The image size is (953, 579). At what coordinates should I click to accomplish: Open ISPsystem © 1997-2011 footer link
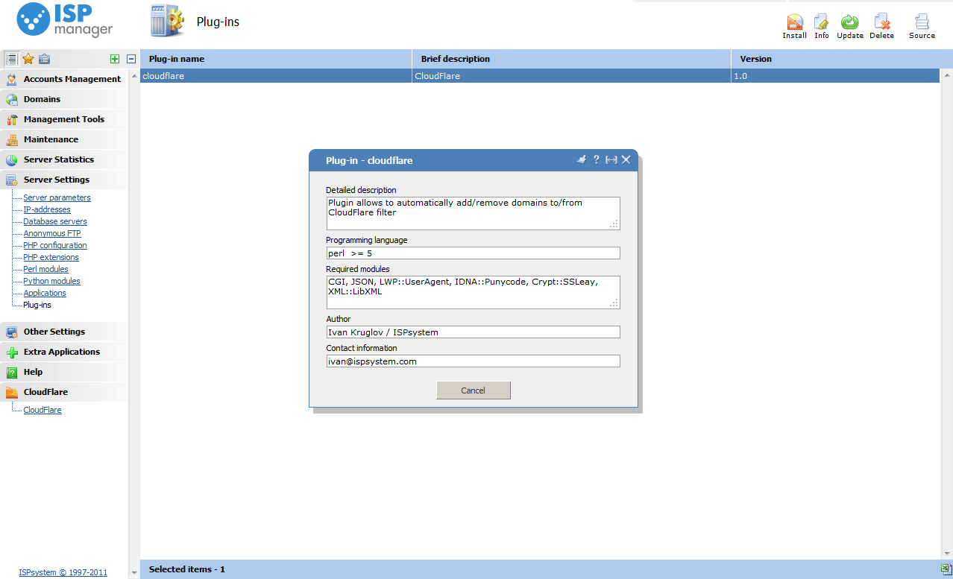(63, 573)
